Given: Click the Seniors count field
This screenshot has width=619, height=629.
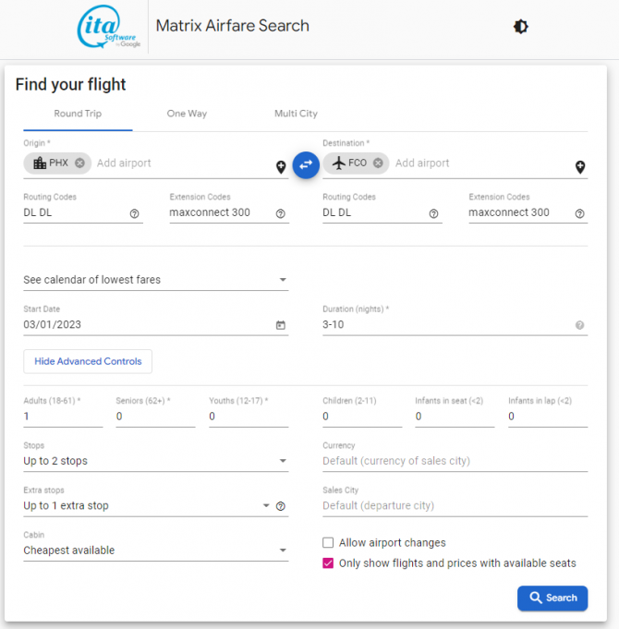Looking at the screenshot, I should tap(155, 417).
